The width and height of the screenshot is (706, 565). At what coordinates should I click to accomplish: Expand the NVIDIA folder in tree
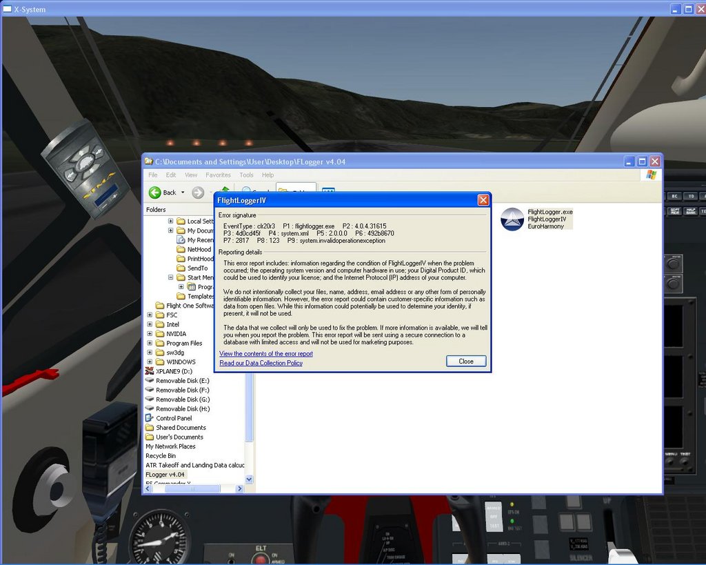pyautogui.click(x=150, y=334)
